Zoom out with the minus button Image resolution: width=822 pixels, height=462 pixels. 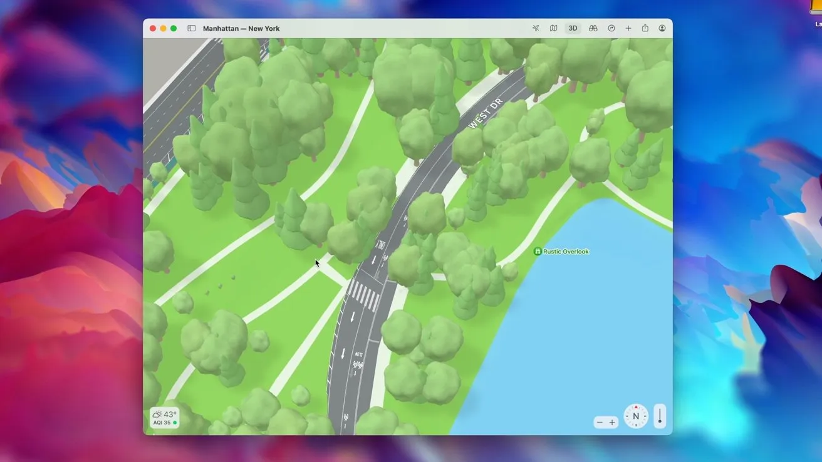pos(600,423)
